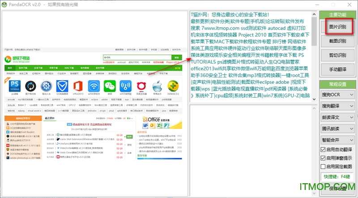Close the PandaOCR window

[x=349, y=4]
